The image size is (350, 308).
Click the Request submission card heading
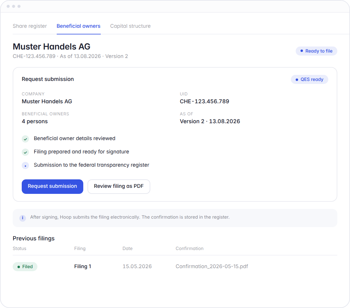pyautogui.click(x=48, y=79)
